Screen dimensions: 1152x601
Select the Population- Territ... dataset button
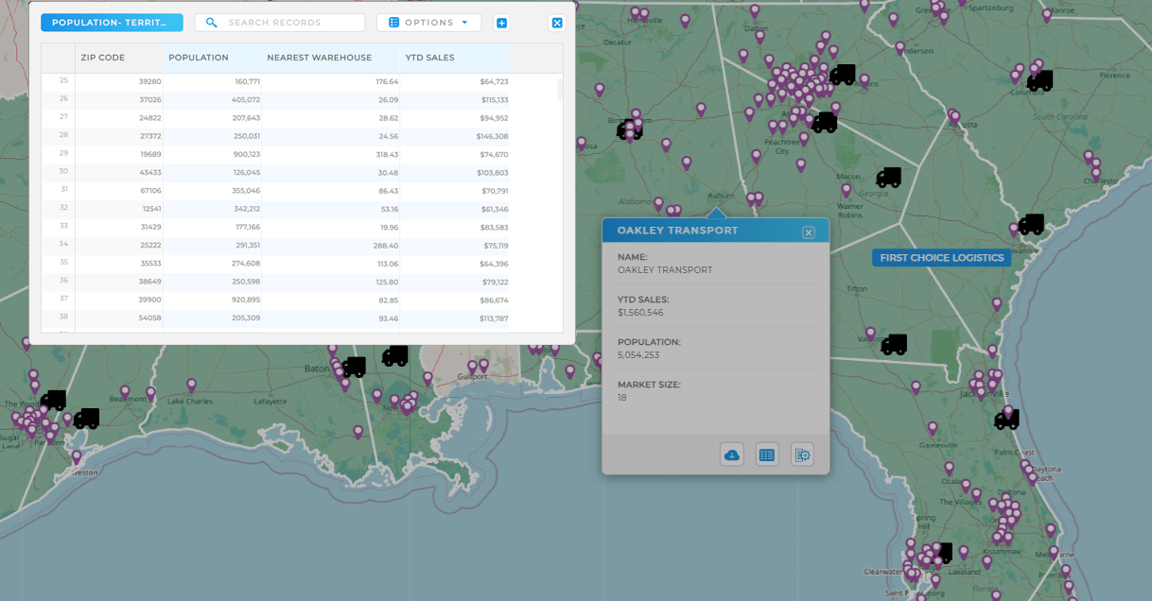pyautogui.click(x=112, y=23)
